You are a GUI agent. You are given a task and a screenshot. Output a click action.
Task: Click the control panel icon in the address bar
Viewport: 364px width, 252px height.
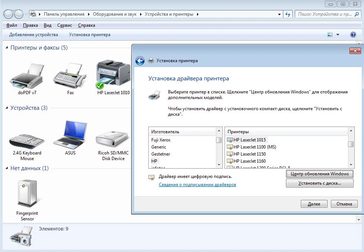click(x=33, y=14)
